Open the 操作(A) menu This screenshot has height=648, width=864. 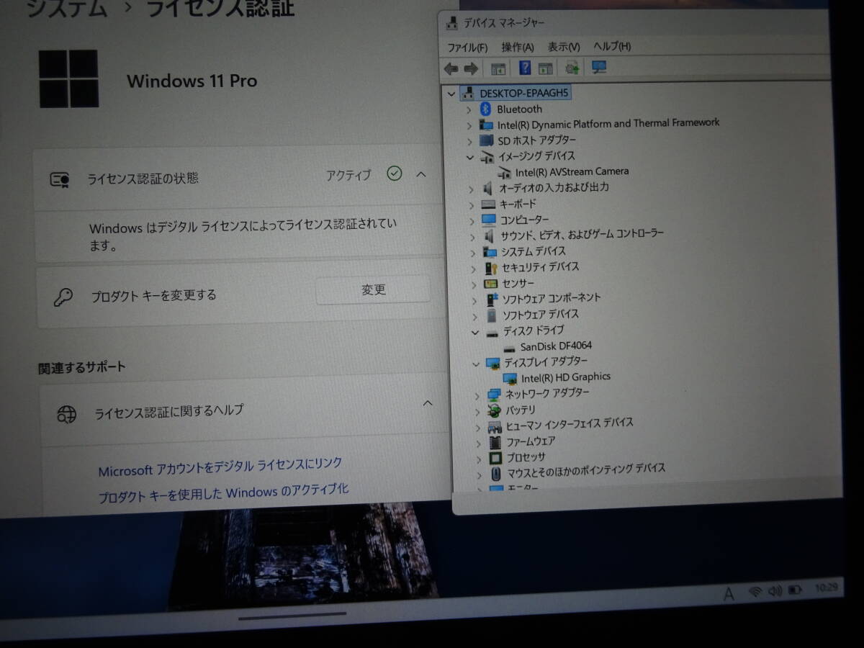(x=518, y=47)
